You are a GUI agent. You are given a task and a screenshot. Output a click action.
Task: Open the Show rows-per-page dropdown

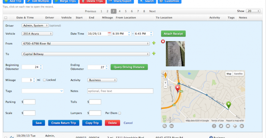click(254, 11)
